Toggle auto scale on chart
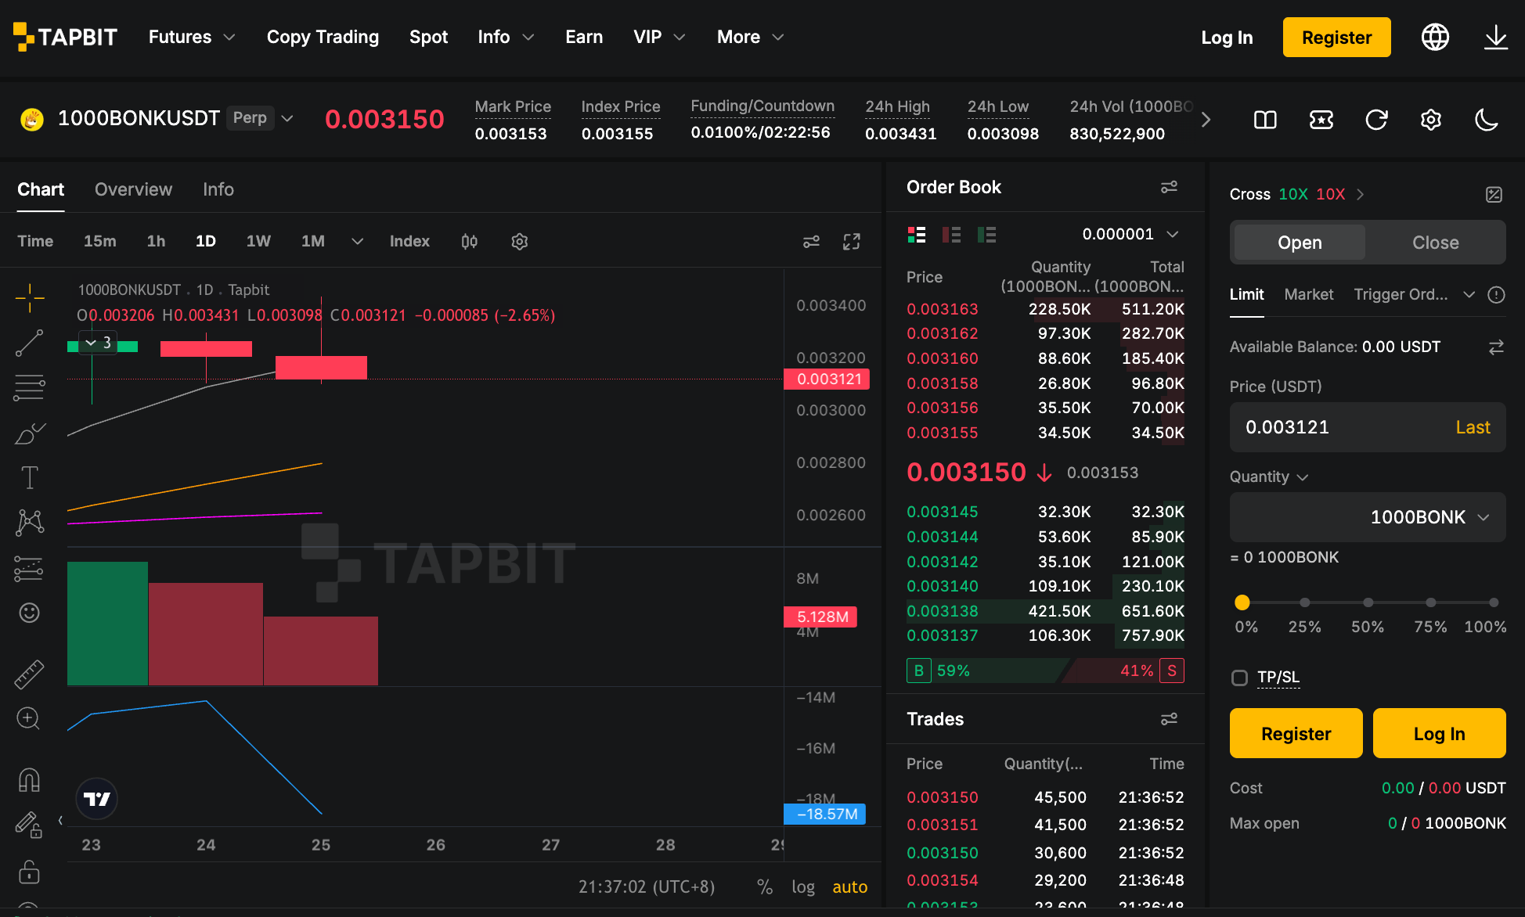The height and width of the screenshot is (917, 1525). tap(850, 886)
